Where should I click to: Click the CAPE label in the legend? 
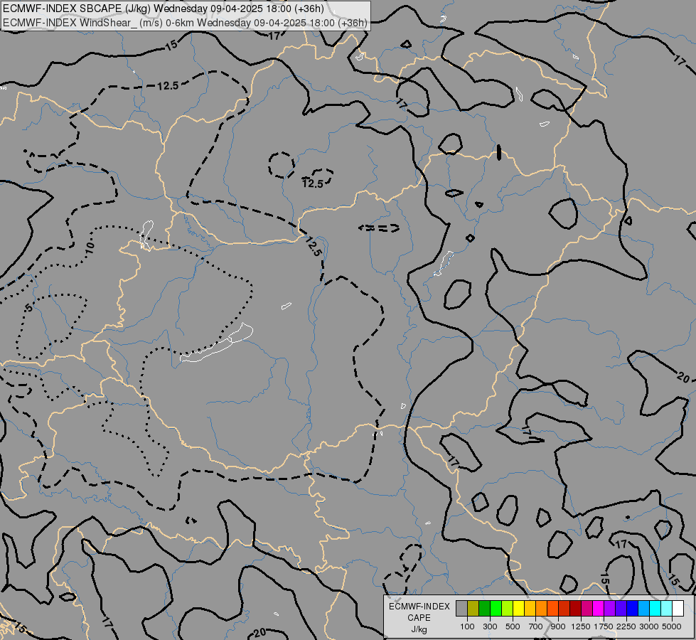click(x=419, y=618)
